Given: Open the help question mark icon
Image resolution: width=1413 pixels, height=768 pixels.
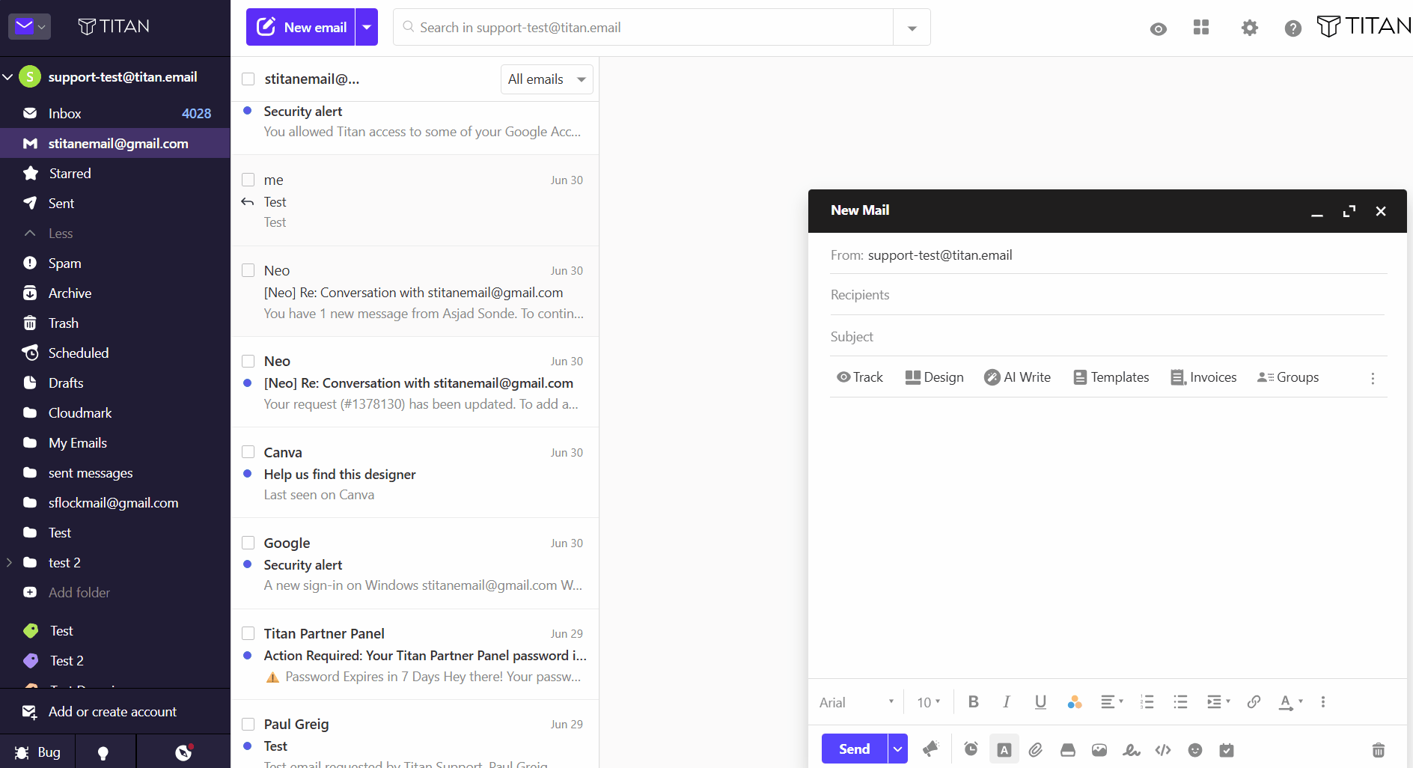Looking at the screenshot, I should point(1293,28).
